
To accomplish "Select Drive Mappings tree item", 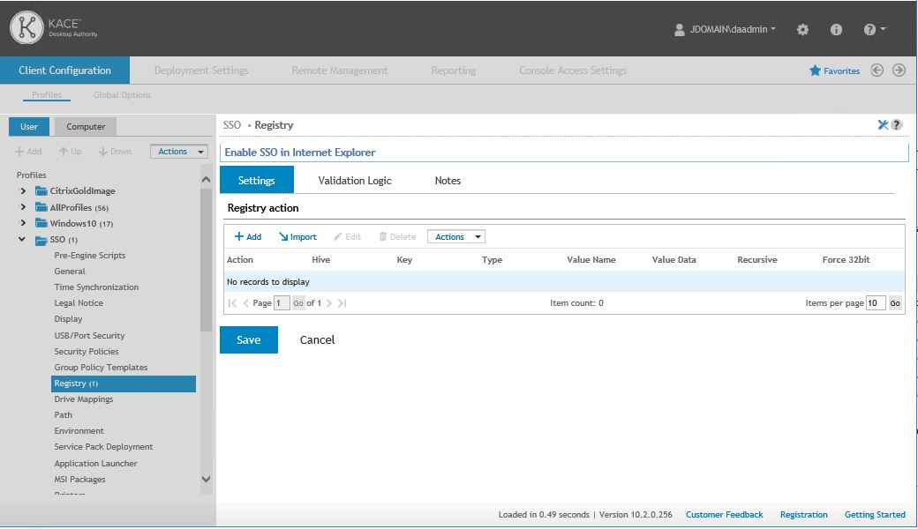I will tap(84, 399).
